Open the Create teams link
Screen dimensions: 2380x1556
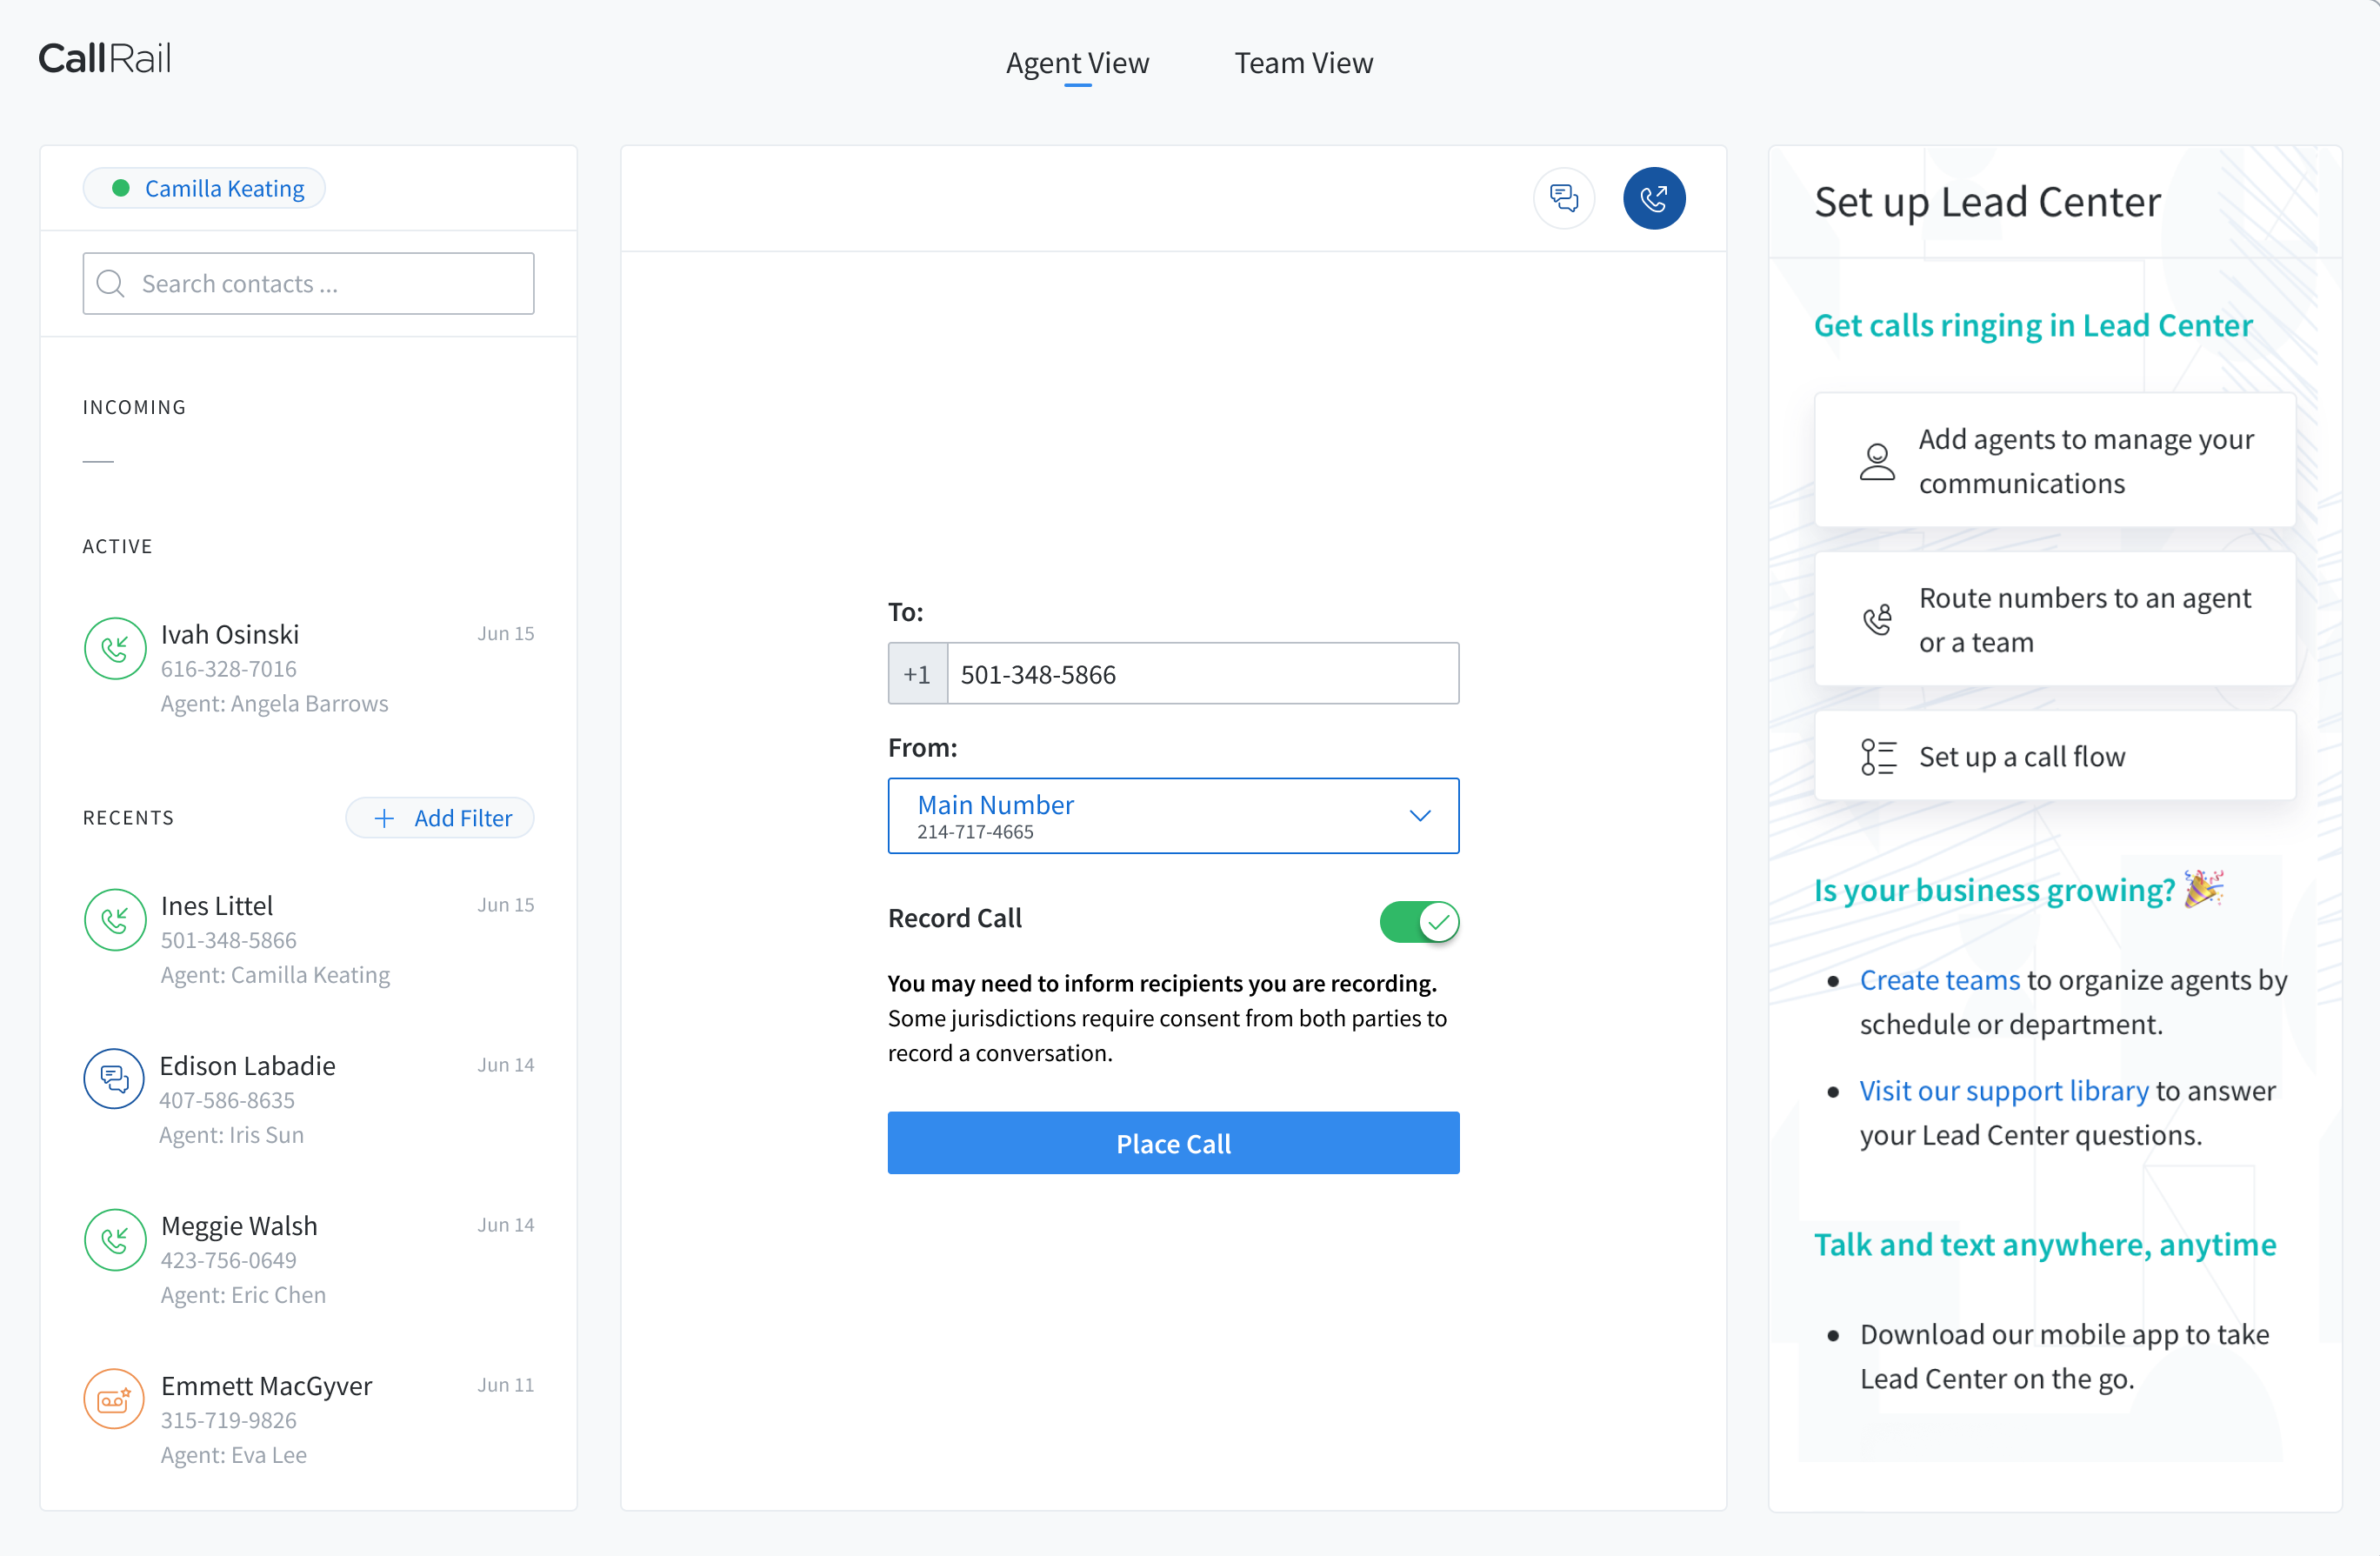(x=1939, y=980)
